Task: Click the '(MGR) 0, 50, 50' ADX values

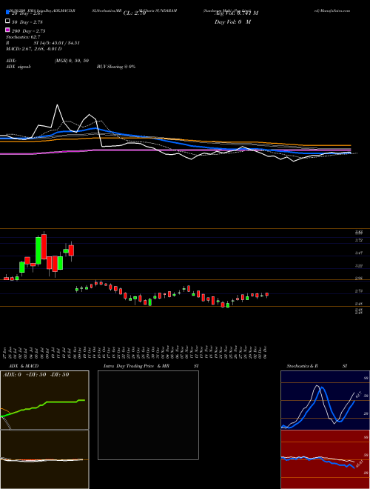Action: point(72,61)
